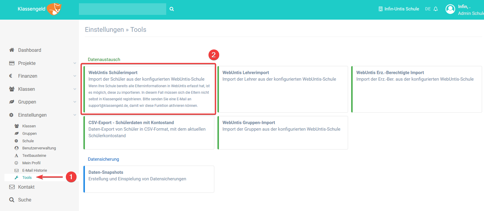Switch language using DE selector
The image size is (484, 211).
(428, 9)
